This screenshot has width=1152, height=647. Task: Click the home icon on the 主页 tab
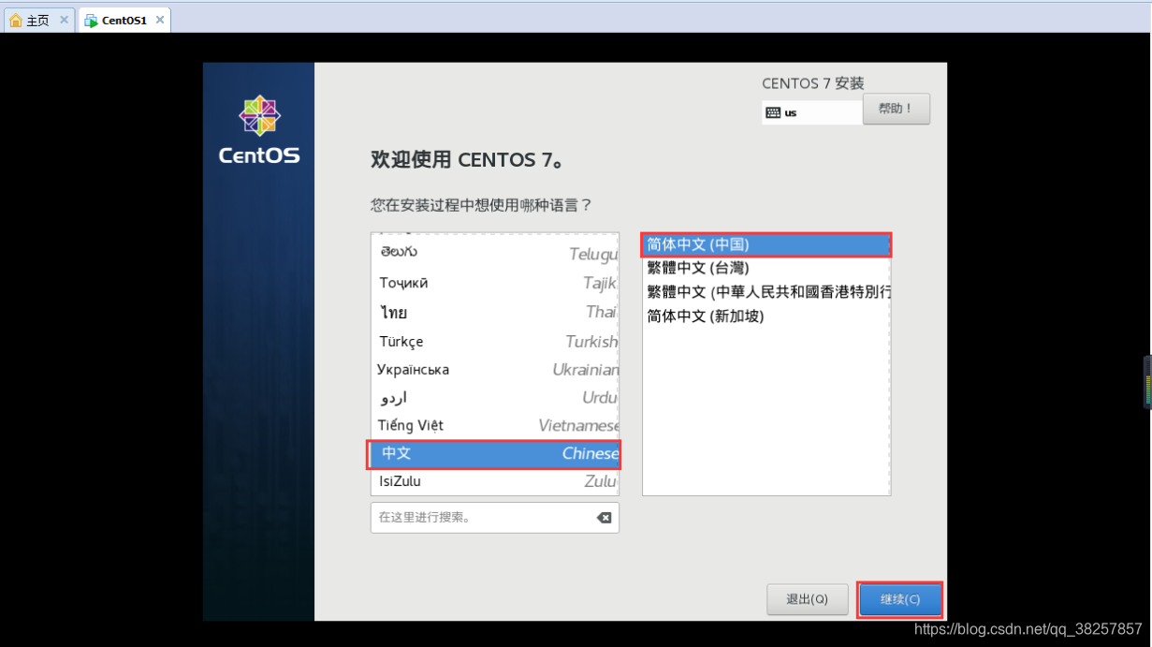pyautogui.click(x=15, y=20)
